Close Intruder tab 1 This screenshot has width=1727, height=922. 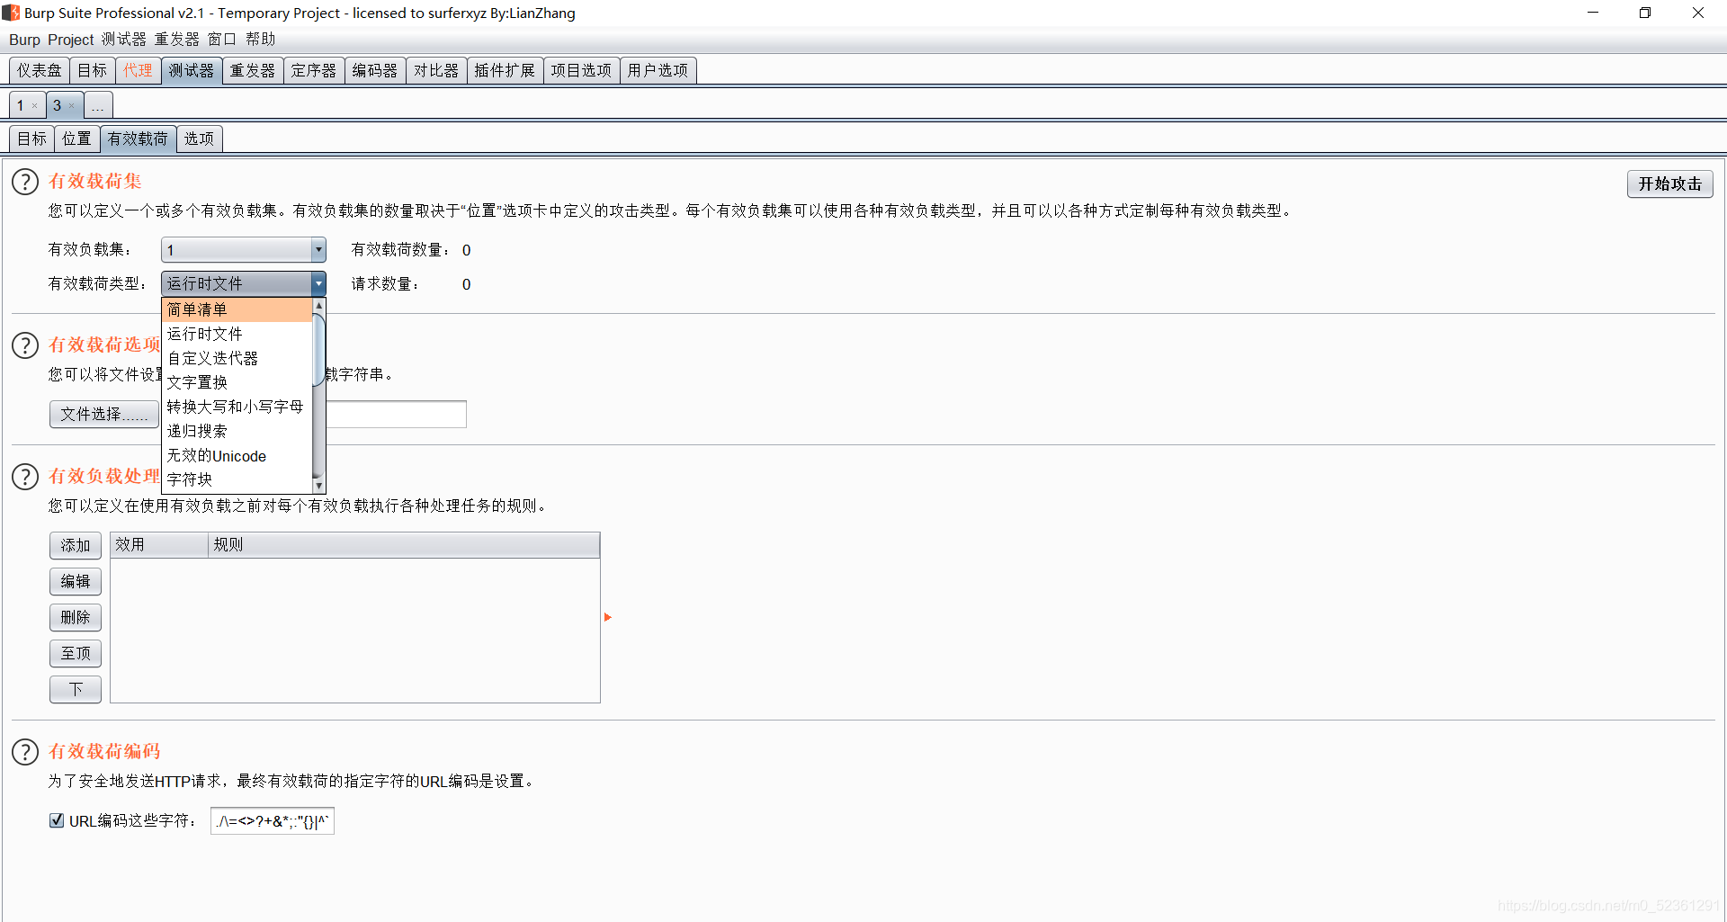[x=35, y=106]
